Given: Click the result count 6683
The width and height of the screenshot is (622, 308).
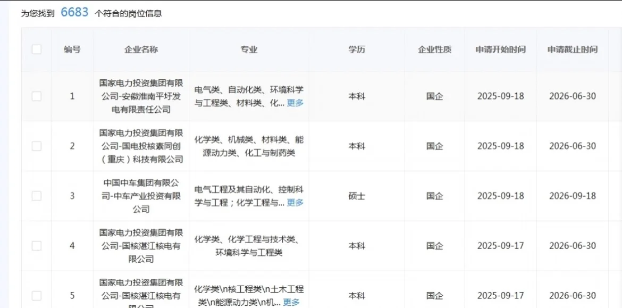Looking at the screenshot, I should (x=74, y=11).
